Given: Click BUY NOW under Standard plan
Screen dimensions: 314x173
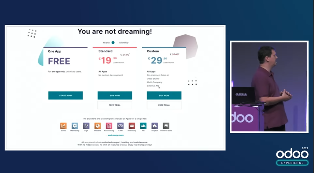Looking at the screenshot, I should point(115,95).
